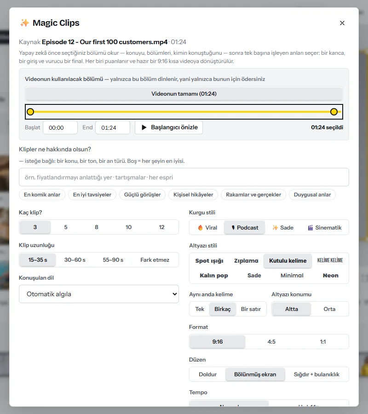This screenshot has width=368, height=414.
Task: Pick Neon subtitle style
Action: point(331,276)
